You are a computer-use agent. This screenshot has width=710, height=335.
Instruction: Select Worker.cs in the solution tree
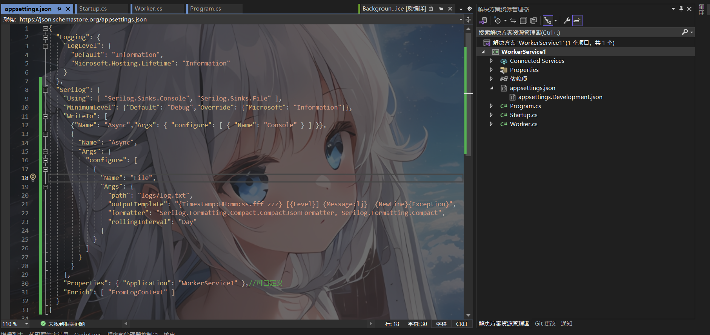(524, 124)
